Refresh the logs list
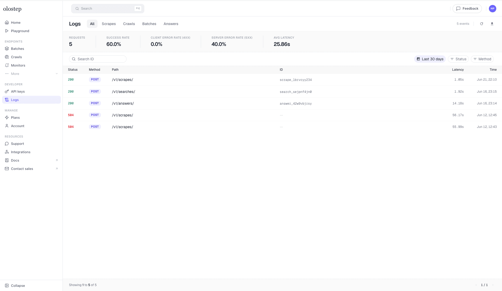This screenshot has height=291, width=502. [482, 24]
